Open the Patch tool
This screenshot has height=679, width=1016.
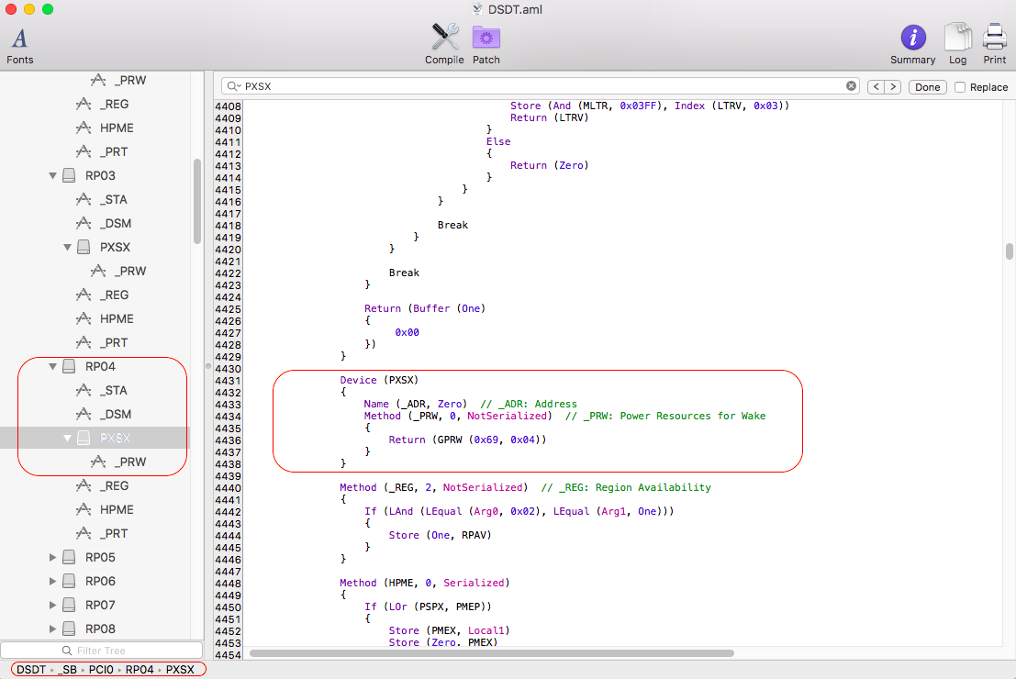[486, 43]
